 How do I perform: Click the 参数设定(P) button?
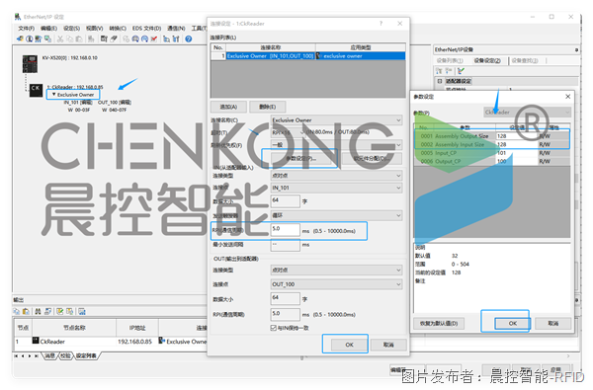click(301, 158)
